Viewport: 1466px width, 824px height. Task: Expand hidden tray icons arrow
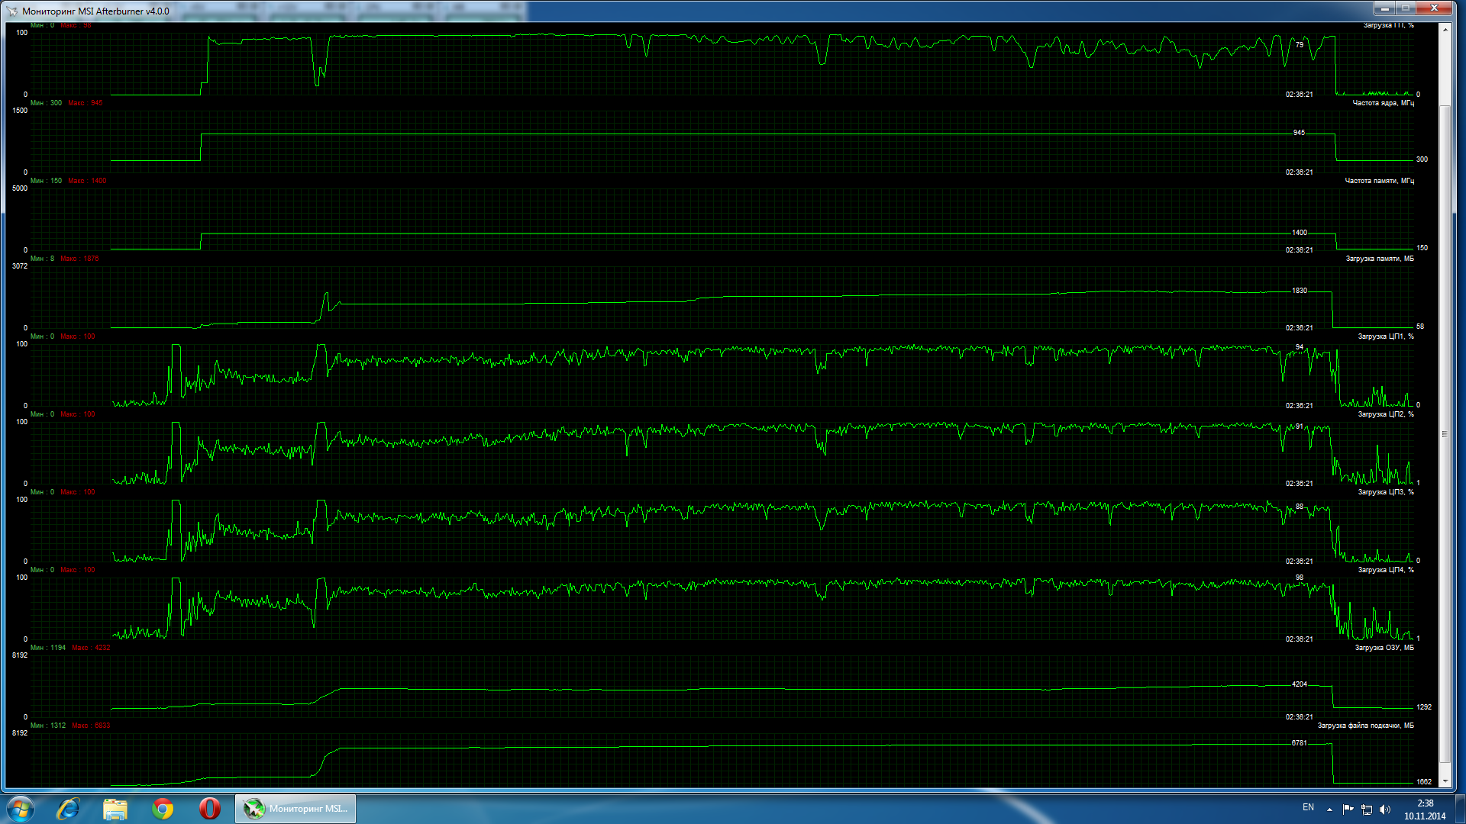[x=1329, y=809]
